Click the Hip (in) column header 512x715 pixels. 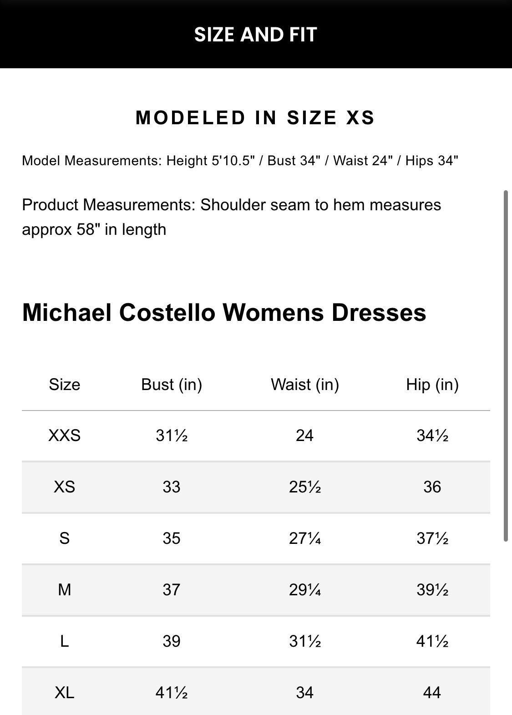[x=432, y=385]
